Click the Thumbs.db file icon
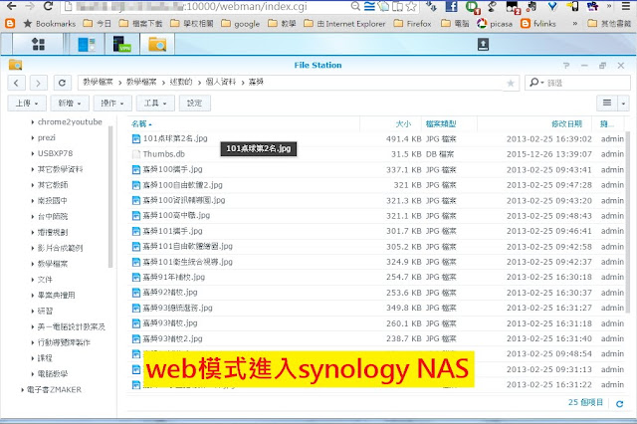The height and width of the screenshot is (424, 637). pos(136,154)
